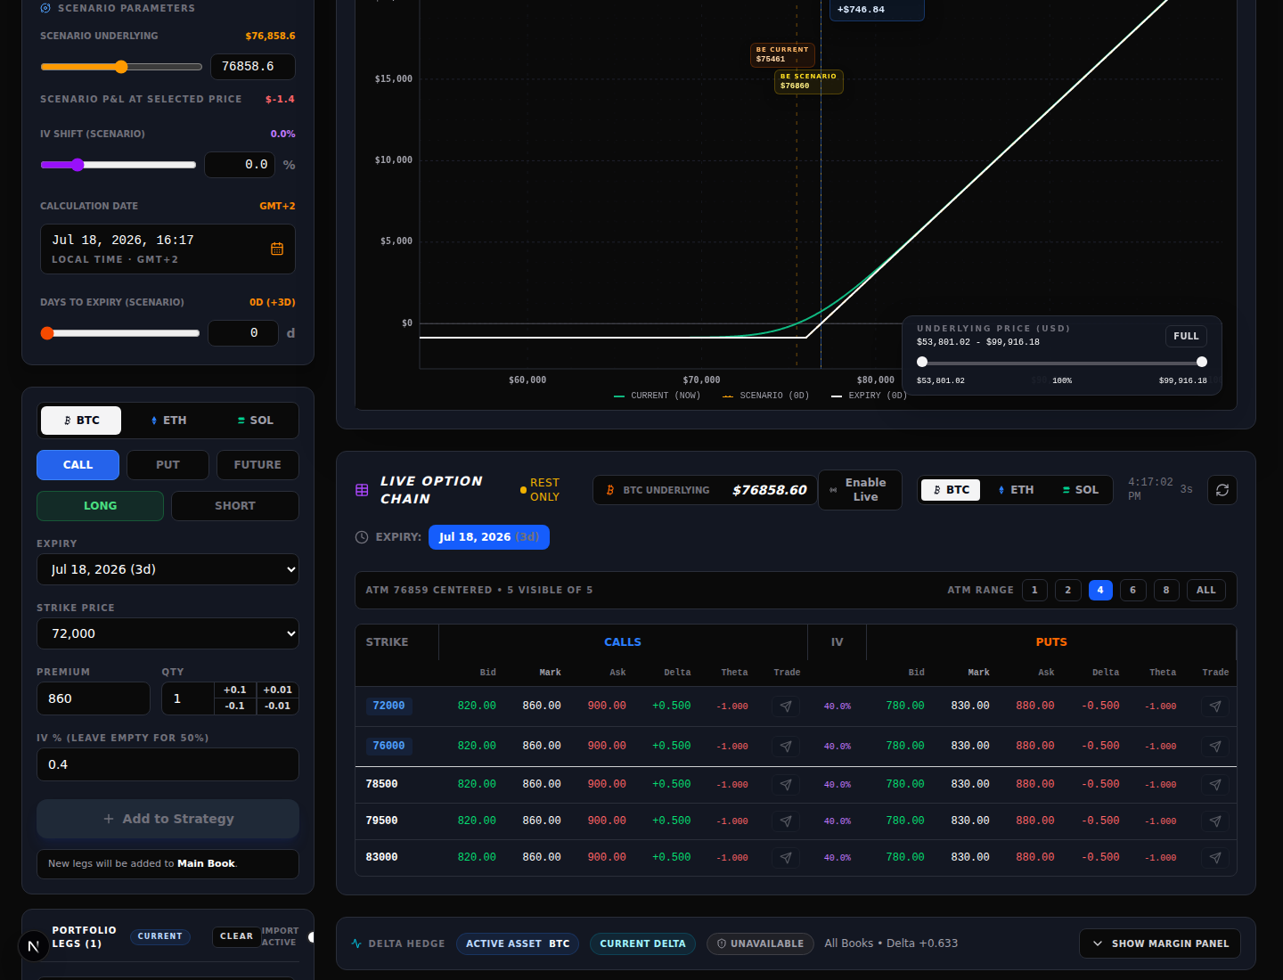This screenshot has width=1283, height=980.
Task: Click Active Asset BTC pill
Action: click(518, 943)
